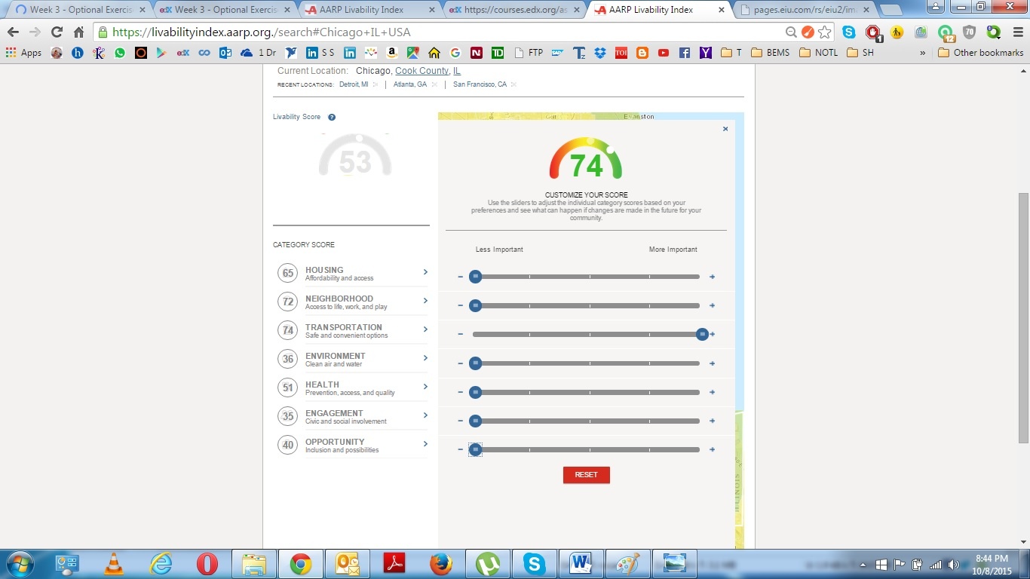This screenshot has width=1030, height=579.
Task: Open the IL state link
Action: click(457, 71)
